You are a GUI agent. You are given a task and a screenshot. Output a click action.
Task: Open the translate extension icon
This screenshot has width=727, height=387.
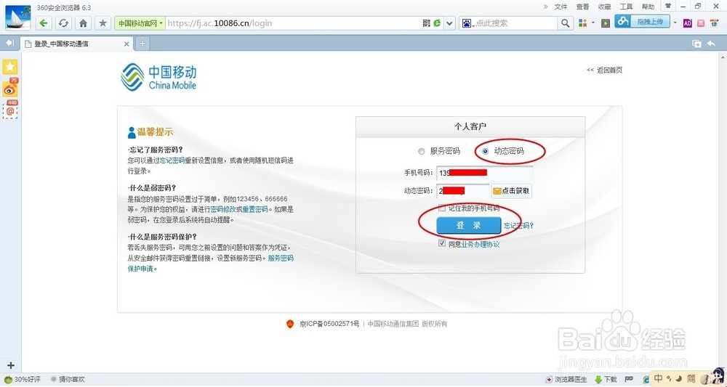(x=715, y=23)
